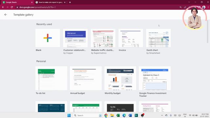Click the browser forward navigation arrow
210x118 pixels.
coord(7,7)
